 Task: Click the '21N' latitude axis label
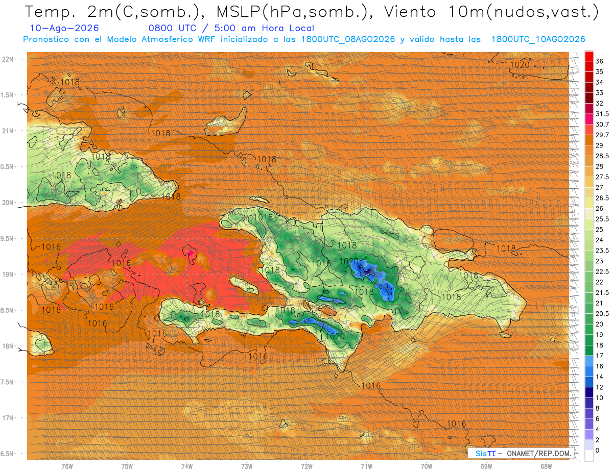pos(9,131)
